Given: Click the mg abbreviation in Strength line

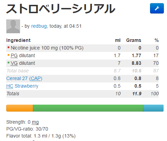Looking at the screenshot, I should (35, 122).
